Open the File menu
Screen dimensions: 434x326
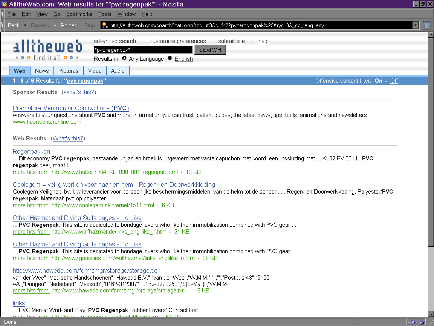click(x=12, y=14)
